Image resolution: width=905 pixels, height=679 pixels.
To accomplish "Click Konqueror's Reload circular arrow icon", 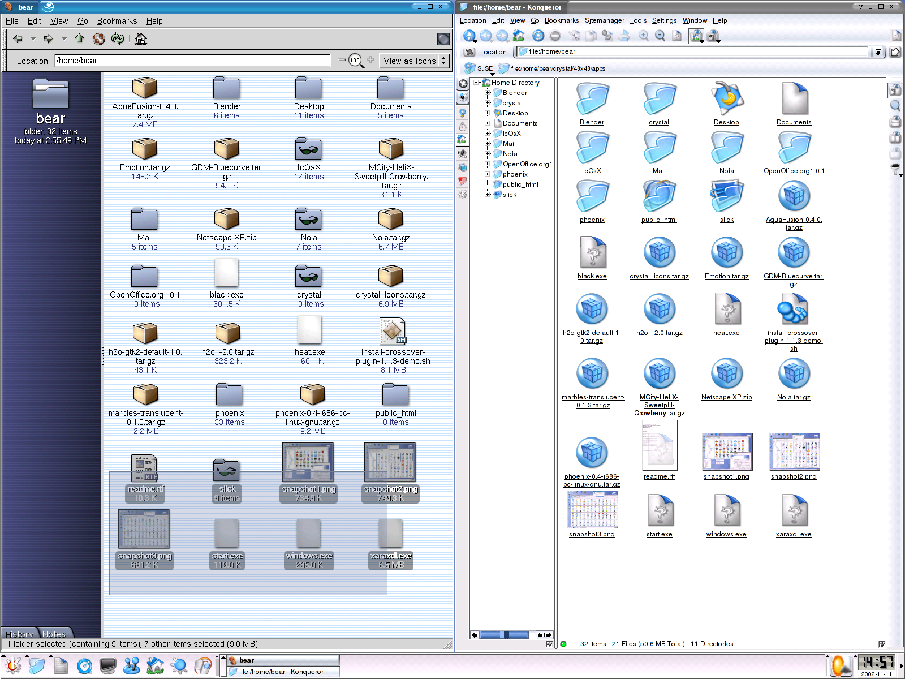I will pyautogui.click(x=538, y=36).
